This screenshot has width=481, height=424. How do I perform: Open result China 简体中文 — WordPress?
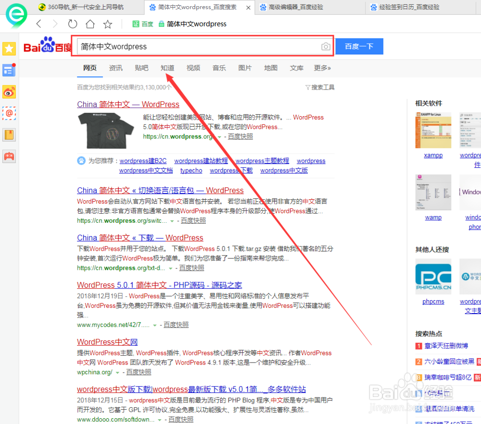point(128,104)
